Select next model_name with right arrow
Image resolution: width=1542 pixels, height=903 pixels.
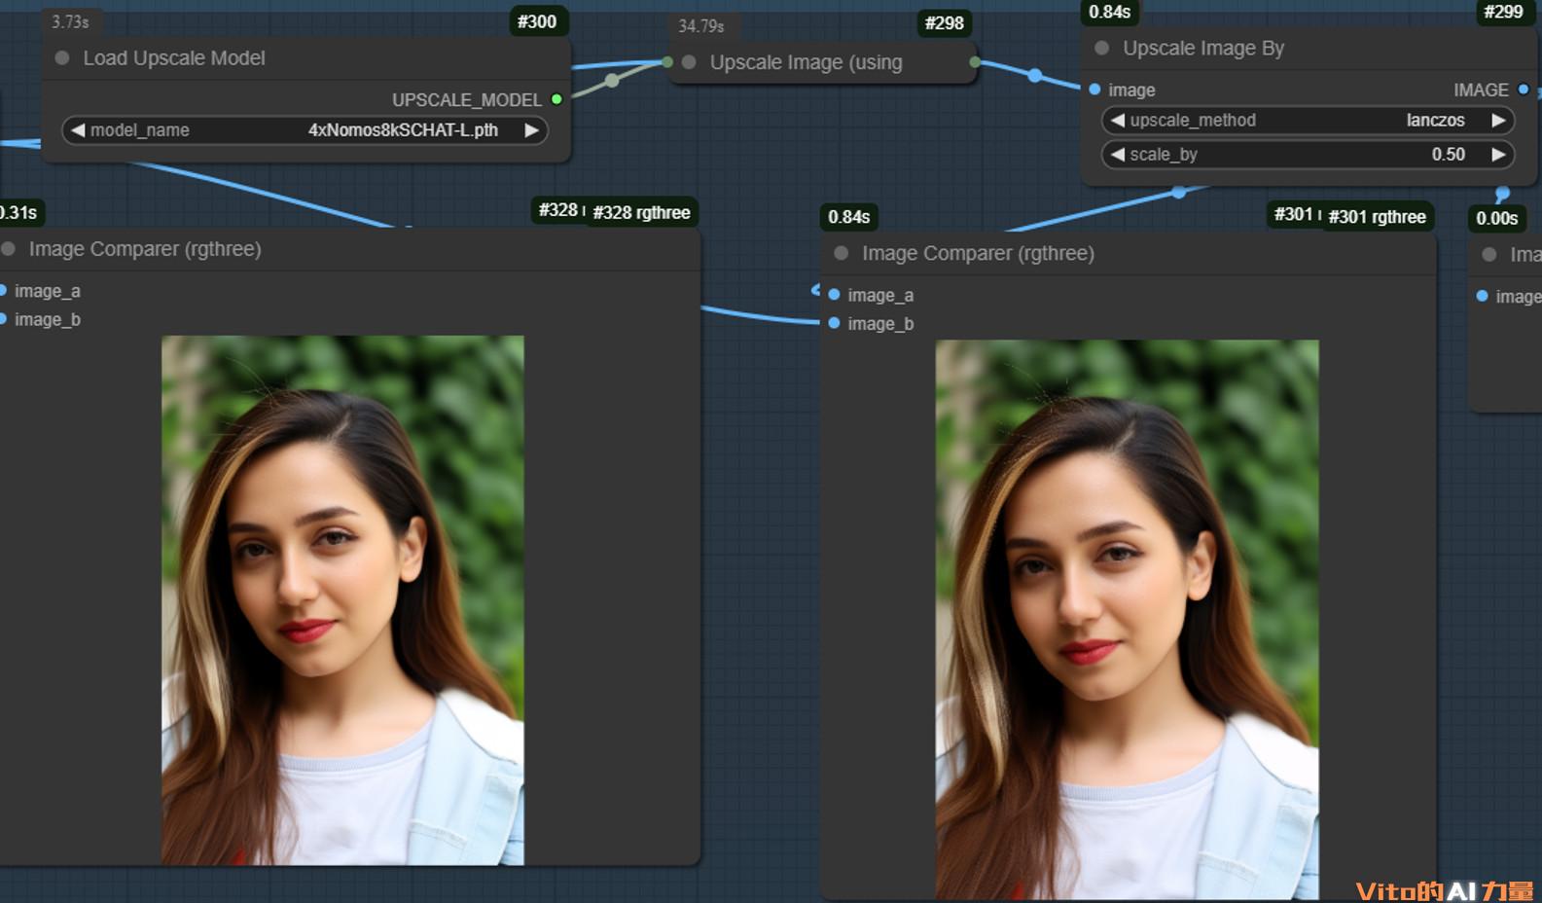click(531, 130)
